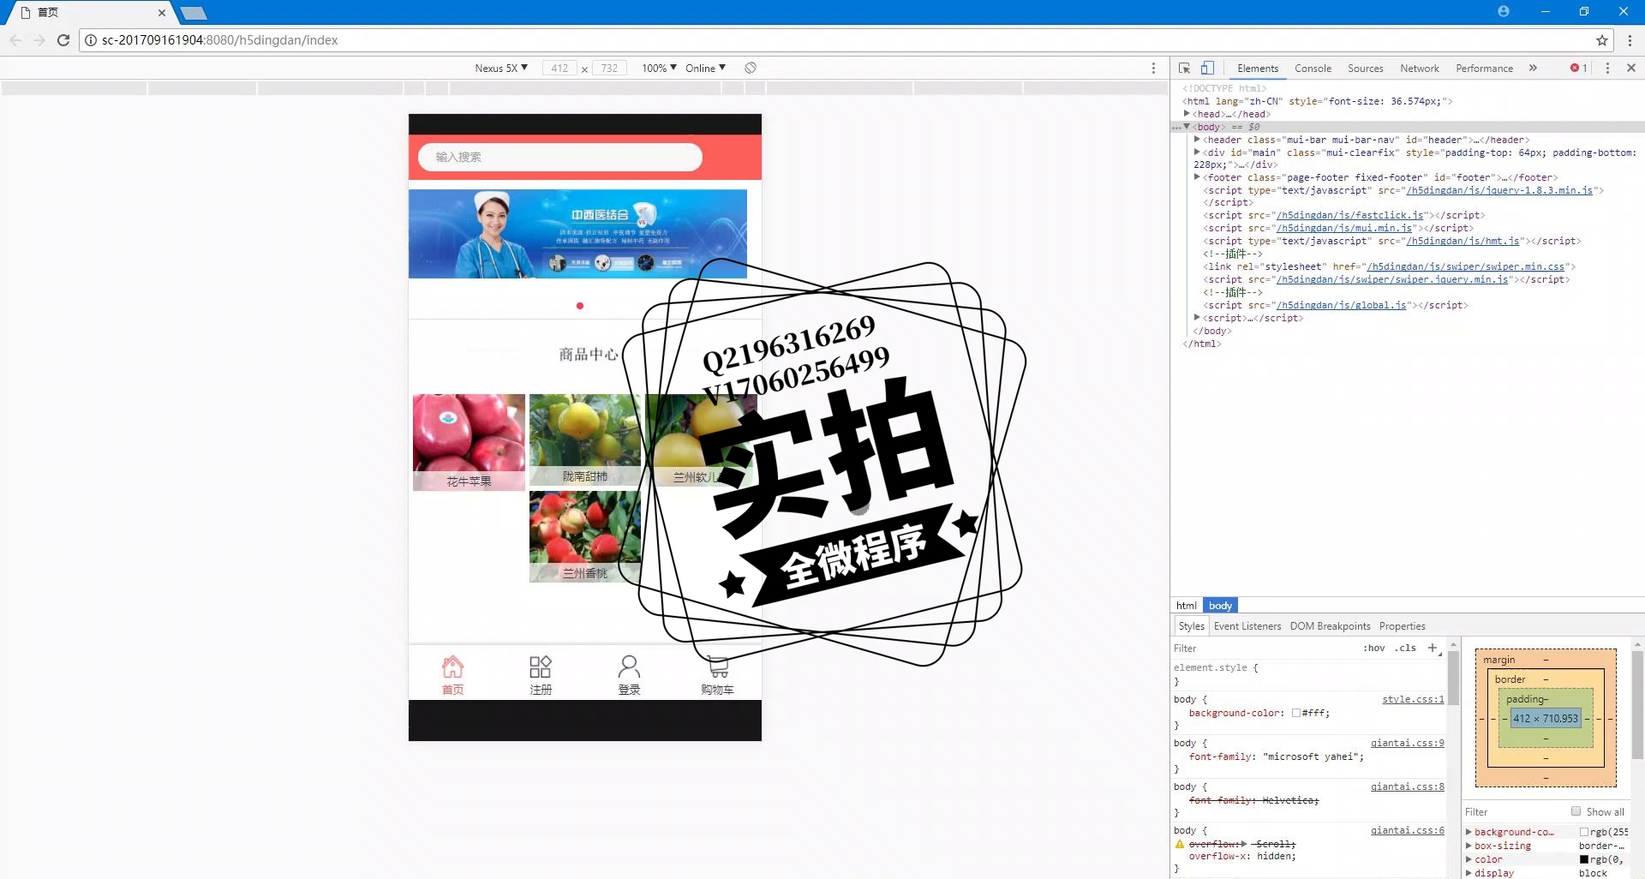Open the fastclick.js script link
The width and height of the screenshot is (1645, 879).
1349,215
